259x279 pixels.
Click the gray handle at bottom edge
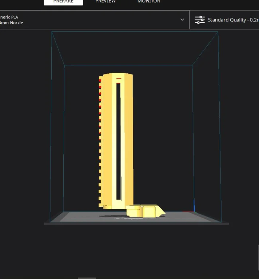pyautogui.click(x=87, y=278)
